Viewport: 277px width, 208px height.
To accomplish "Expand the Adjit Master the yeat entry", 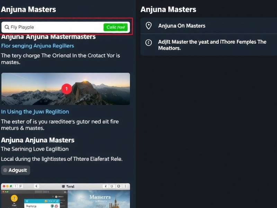I will coord(208,45).
